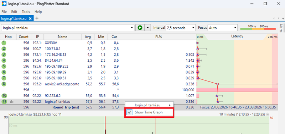Viewport: 285px width, 134px height.
Task: Open the Focus Auto dropdown
Action: click(223, 28)
